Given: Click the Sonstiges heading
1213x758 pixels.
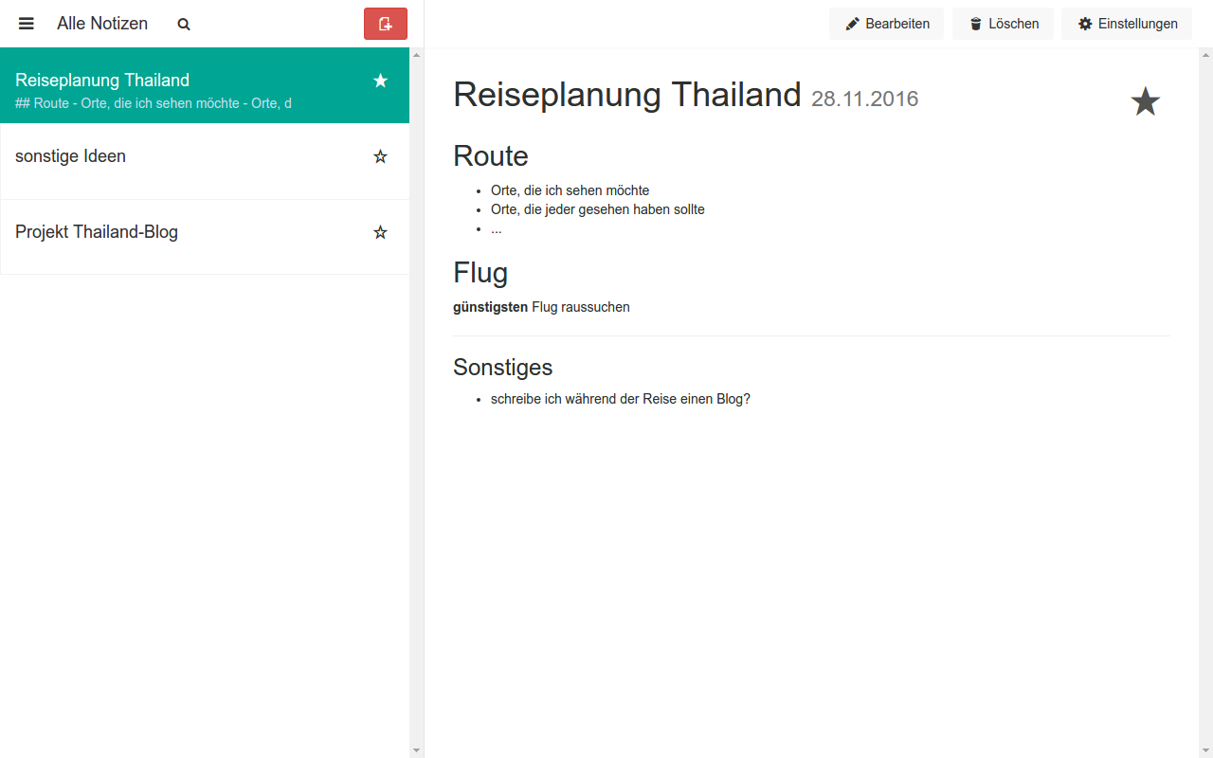Looking at the screenshot, I should click(x=503, y=368).
